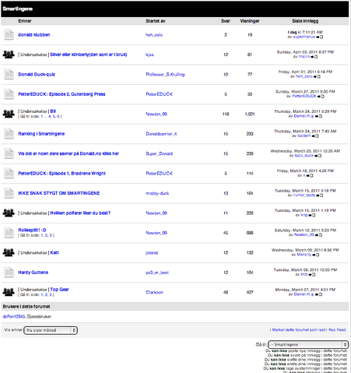The height and width of the screenshot is (373, 351).
Task: Click the document icon beside donald klubben
Action: 9,34
